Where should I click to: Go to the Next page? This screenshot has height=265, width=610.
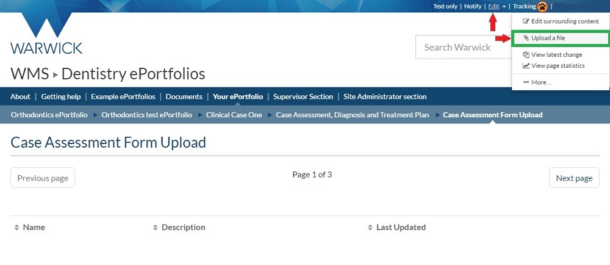coord(574,178)
